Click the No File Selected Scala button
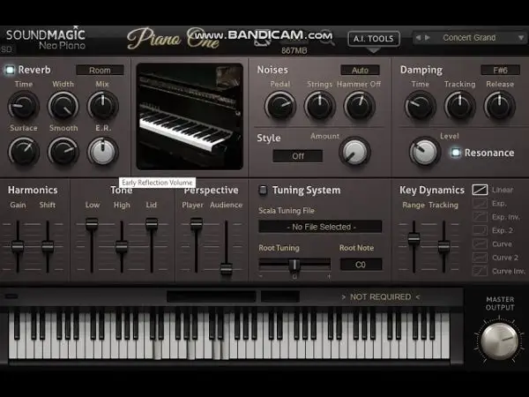 pos(320,227)
